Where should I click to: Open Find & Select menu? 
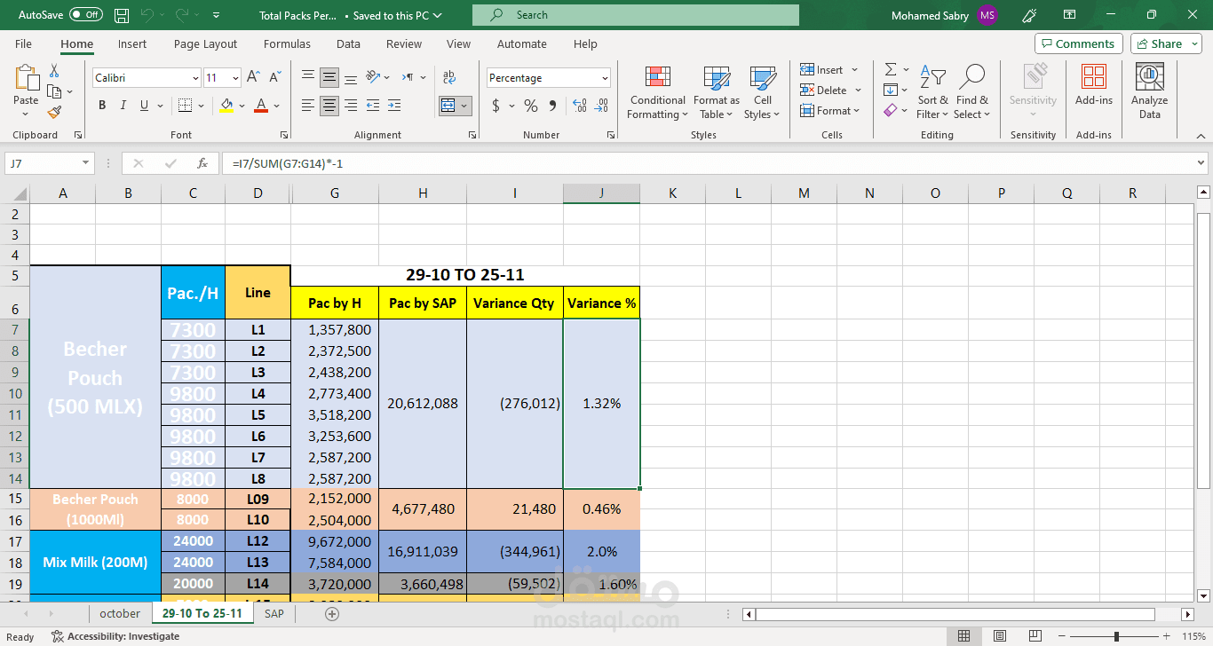[972, 92]
